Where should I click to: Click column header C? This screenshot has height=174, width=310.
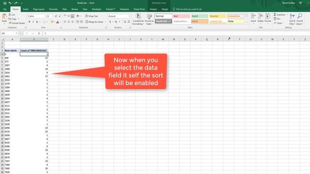click(54, 39)
